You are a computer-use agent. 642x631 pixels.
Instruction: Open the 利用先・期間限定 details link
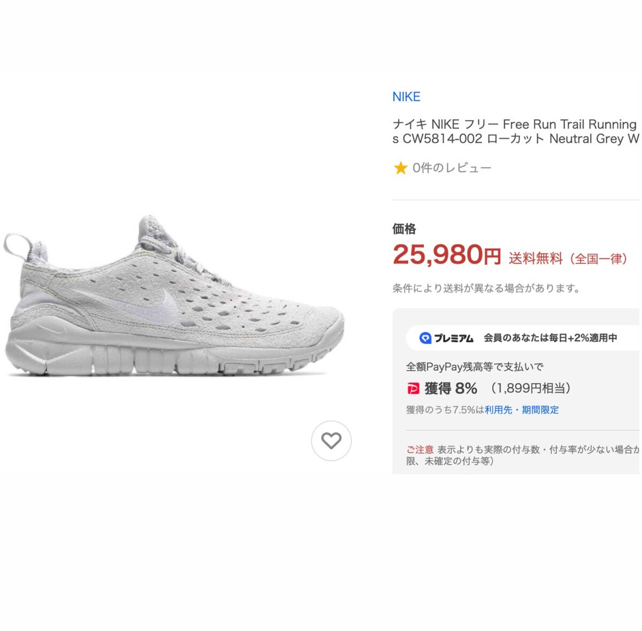point(522,410)
